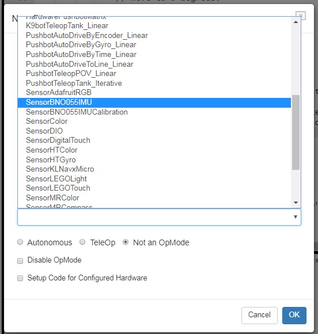
Task: Pick the SensorMRColor option
Action: click(x=154, y=198)
